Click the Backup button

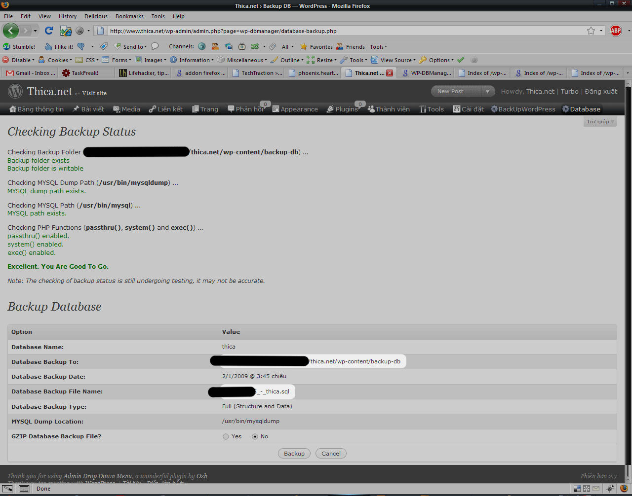click(x=294, y=454)
